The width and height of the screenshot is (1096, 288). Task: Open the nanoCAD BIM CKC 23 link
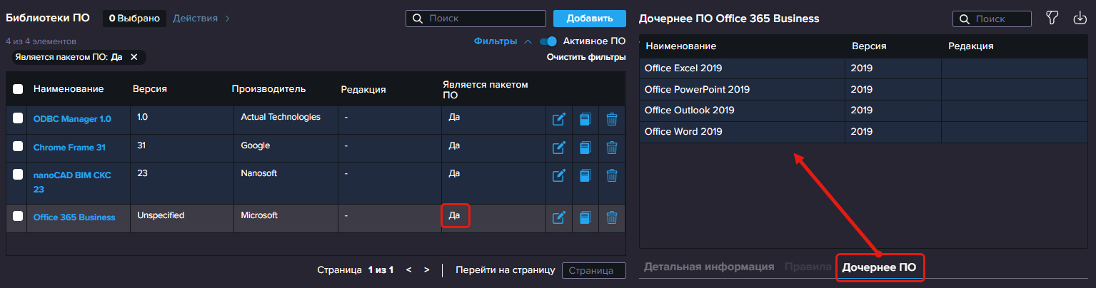[x=72, y=182]
